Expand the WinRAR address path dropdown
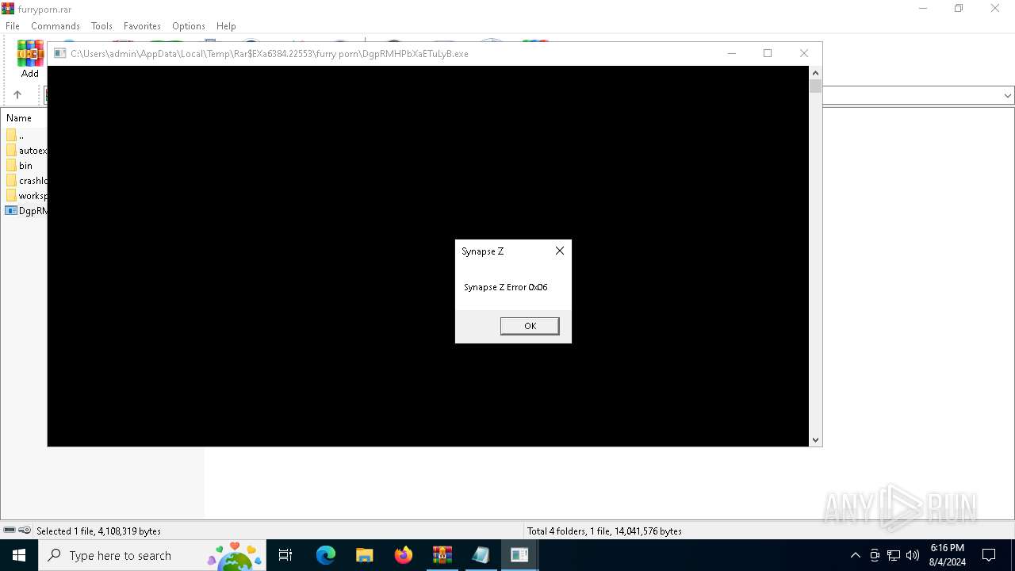This screenshot has width=1015, height=571. (1008, 95)
